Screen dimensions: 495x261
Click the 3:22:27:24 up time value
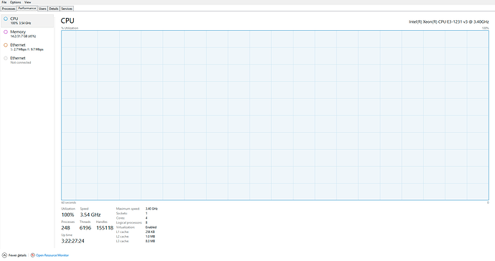tap(72, 241)
